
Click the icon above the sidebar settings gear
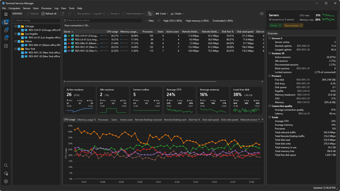click(x=6, y=173)
